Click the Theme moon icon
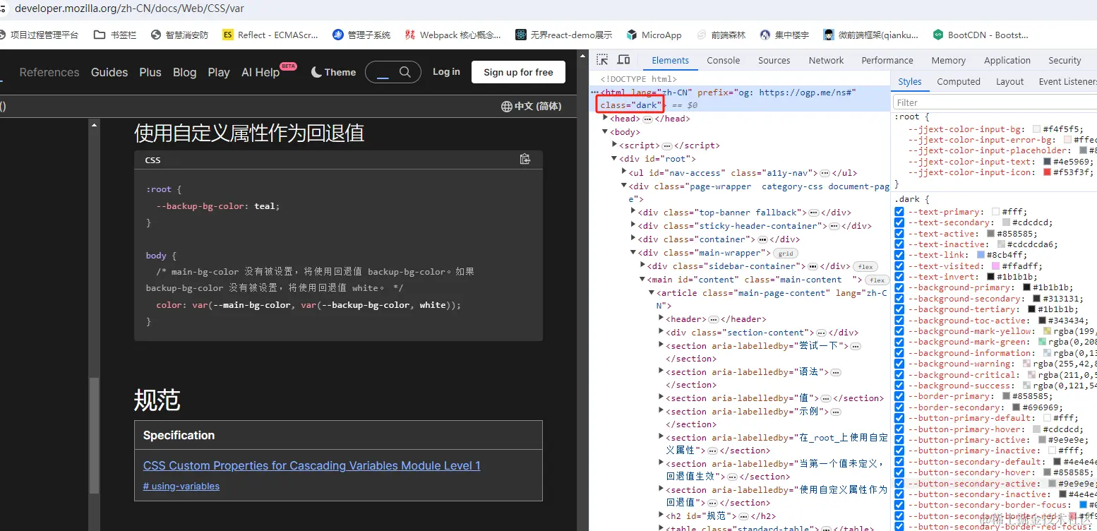 point(316,72)
